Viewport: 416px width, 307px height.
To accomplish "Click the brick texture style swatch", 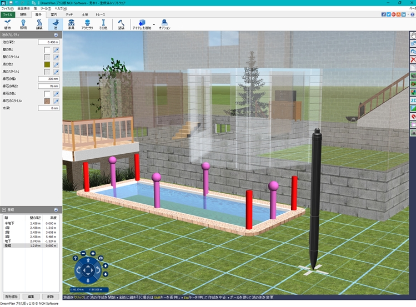I will 47,101.
